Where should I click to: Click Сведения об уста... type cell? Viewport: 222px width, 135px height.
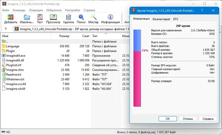[x=105, y=65]
